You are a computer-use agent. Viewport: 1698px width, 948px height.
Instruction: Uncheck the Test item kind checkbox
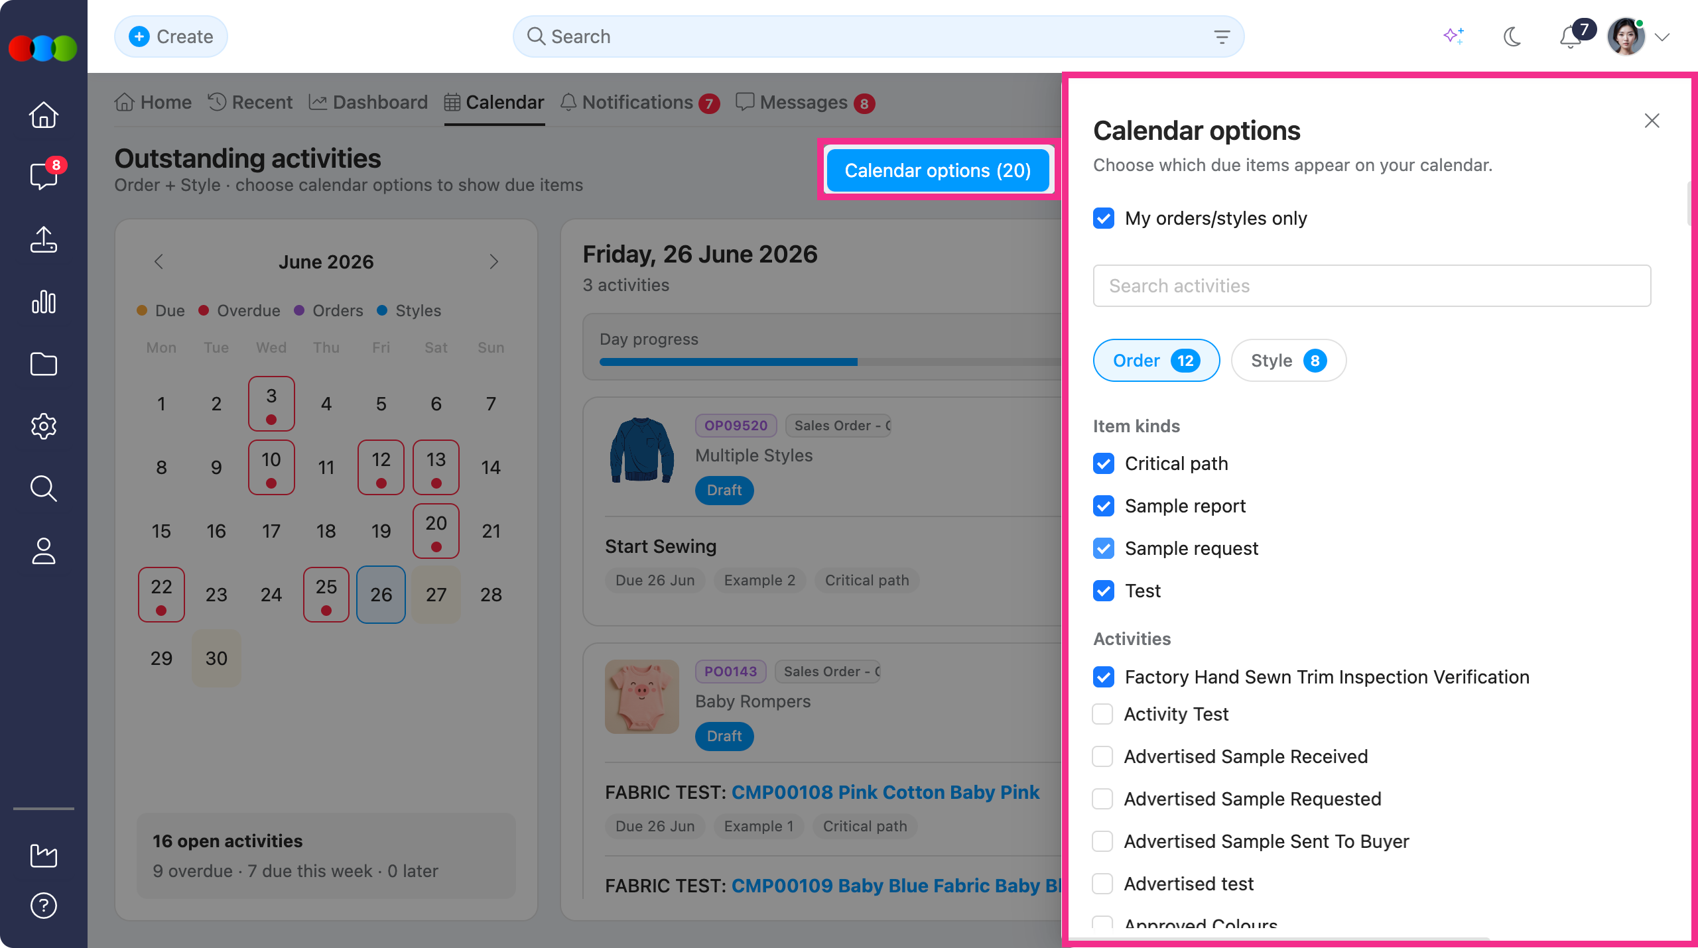pyautogui.click(x=1104, y=591)
